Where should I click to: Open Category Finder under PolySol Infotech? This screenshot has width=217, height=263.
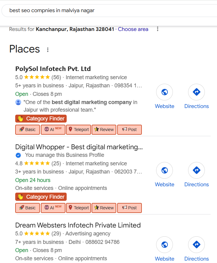(x=41, y=119)
